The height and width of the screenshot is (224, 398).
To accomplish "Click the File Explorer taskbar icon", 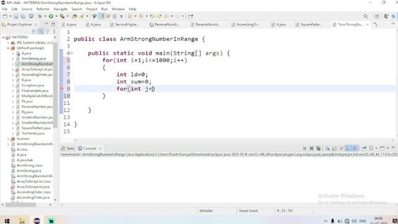I will (x=22, y=221).
